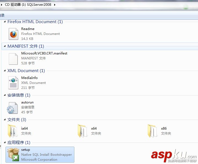198x164 pixels.
Task: Click the 14.3 KB size text
Action: tap(27, 39)
